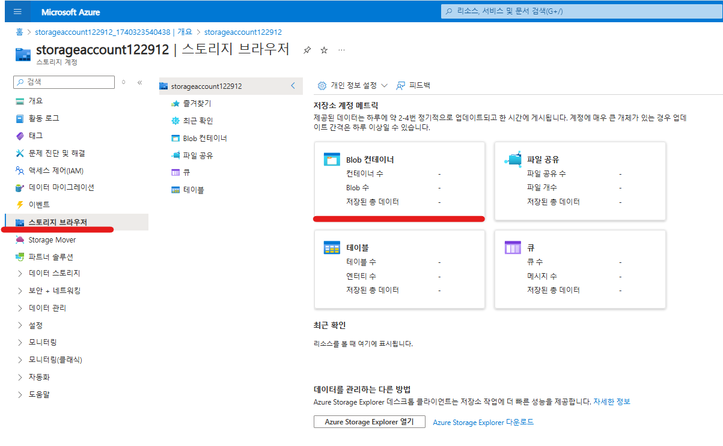Expand the 도움말 section

click(x=20, y=395)
